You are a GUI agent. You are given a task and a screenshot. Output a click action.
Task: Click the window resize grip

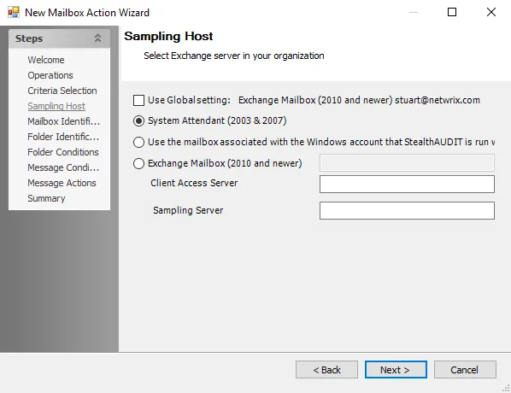tap(506, 388)
